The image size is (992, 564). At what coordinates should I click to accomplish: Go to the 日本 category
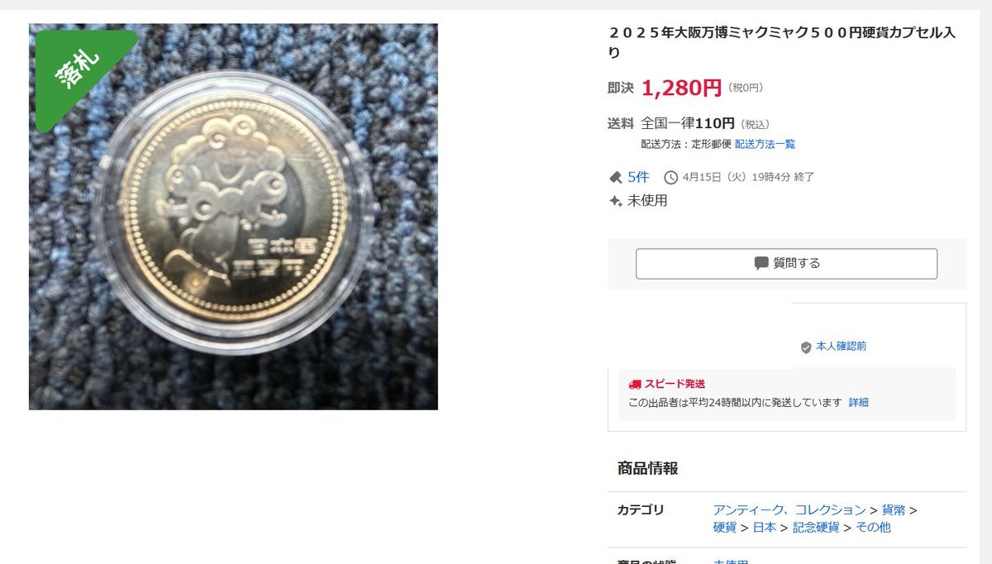[x=765, y=528]
